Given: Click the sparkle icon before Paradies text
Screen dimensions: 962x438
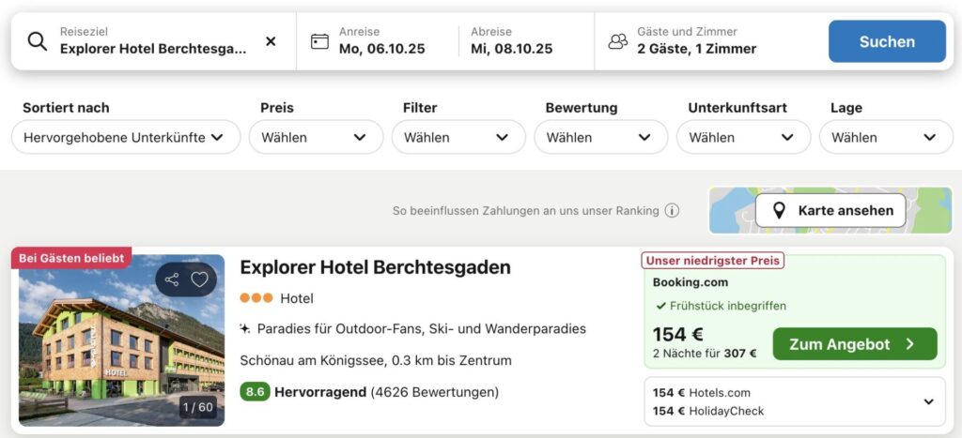Looking at the screenshot, I should (245, 329).
